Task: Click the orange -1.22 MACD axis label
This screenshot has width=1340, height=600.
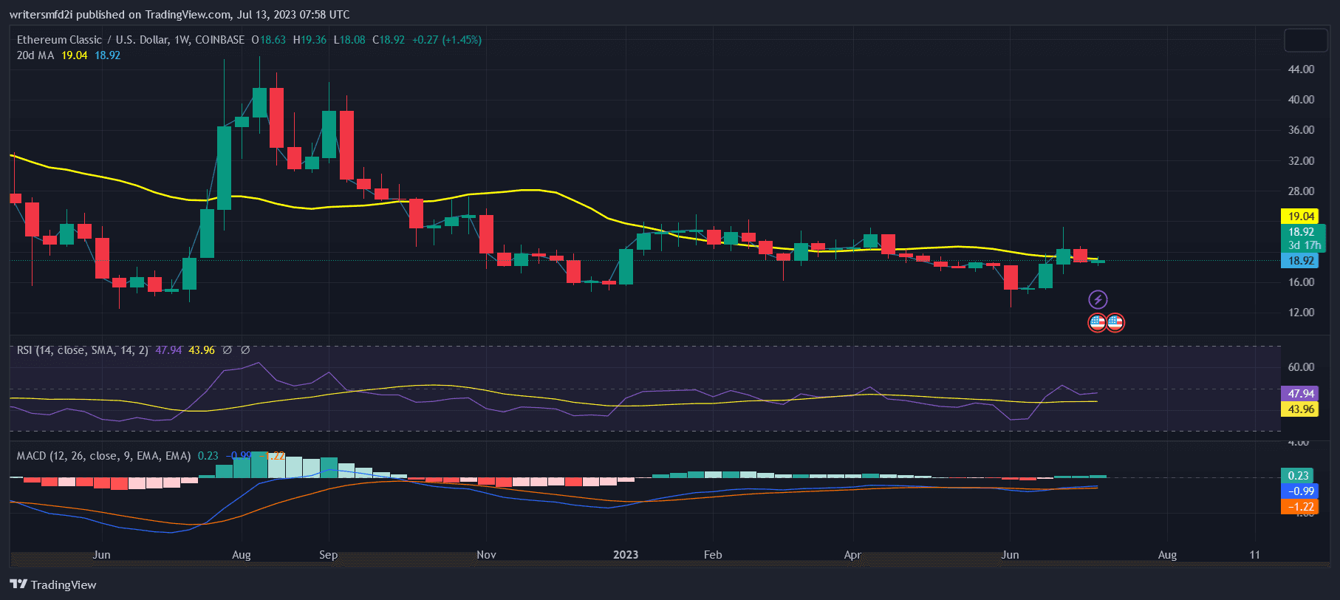Action: click(x=1300, y=507)
